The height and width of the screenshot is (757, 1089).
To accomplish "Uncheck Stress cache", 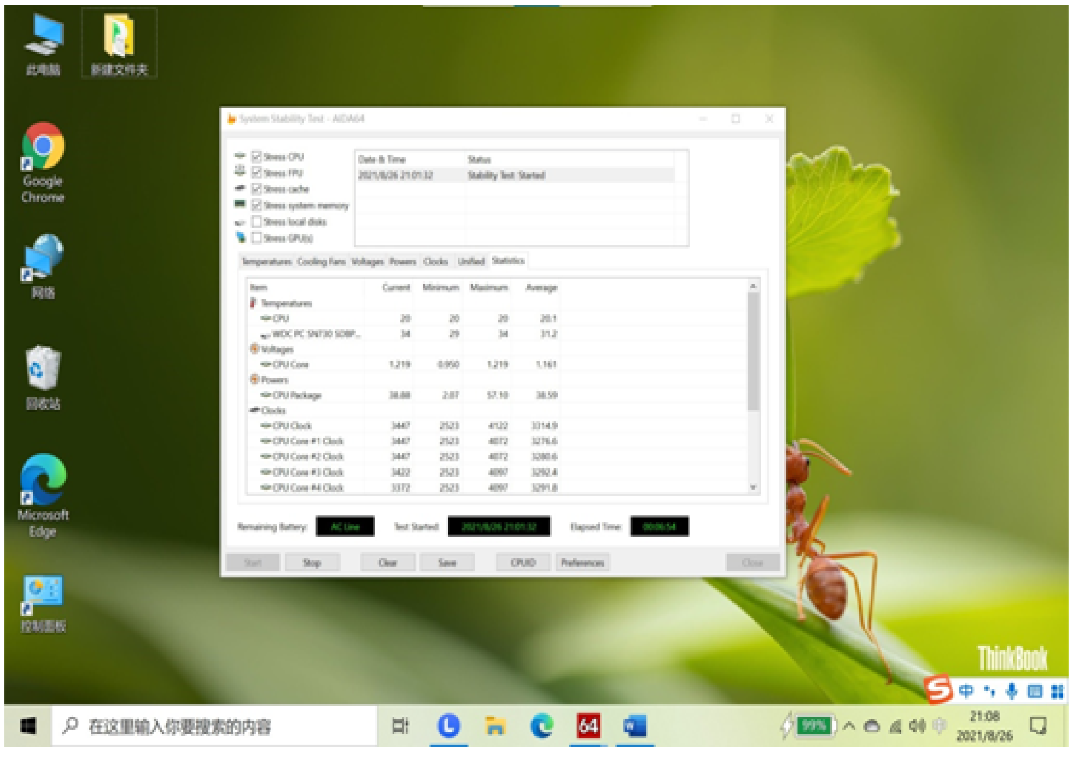I will point(257,189).
